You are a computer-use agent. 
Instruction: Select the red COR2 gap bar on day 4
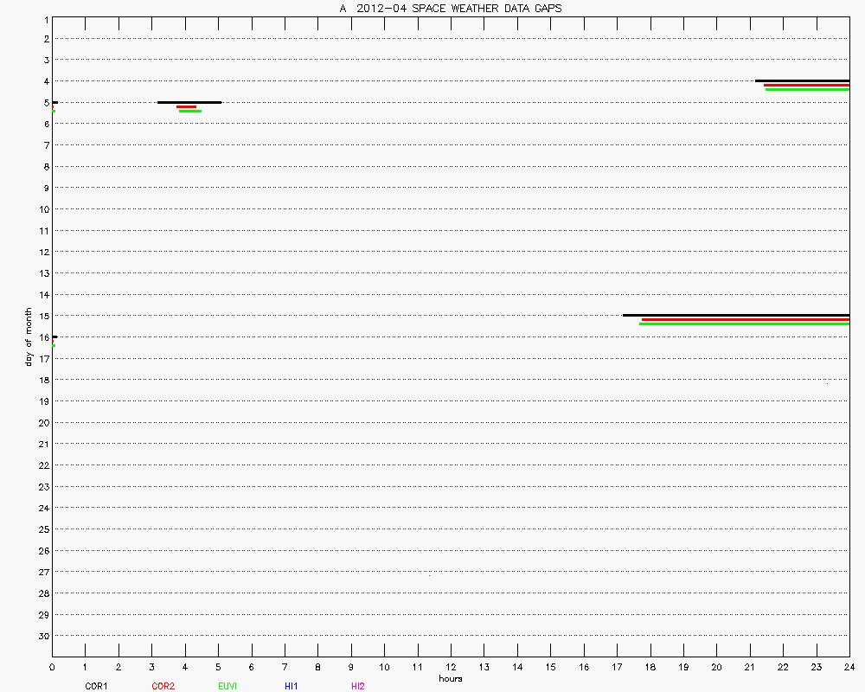point(806,85)
